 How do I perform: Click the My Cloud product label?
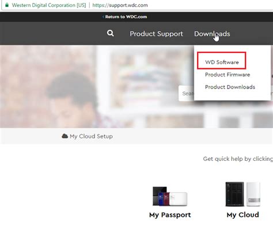(242, 215)
